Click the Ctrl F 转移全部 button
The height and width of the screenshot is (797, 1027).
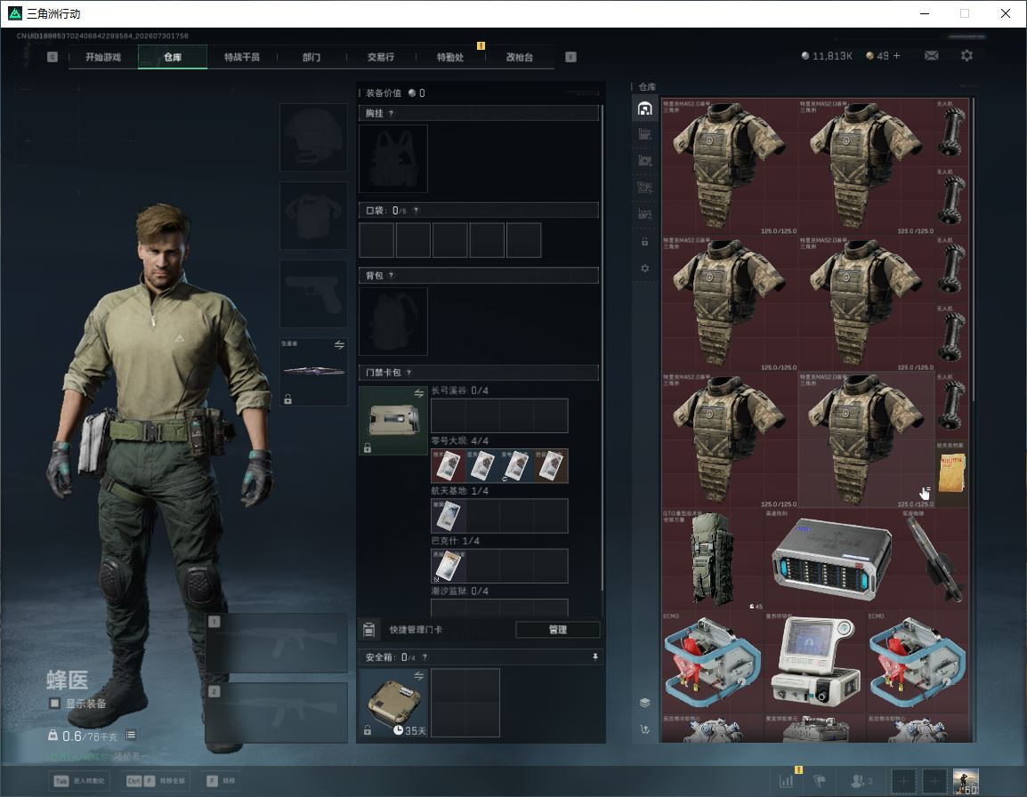156,781
